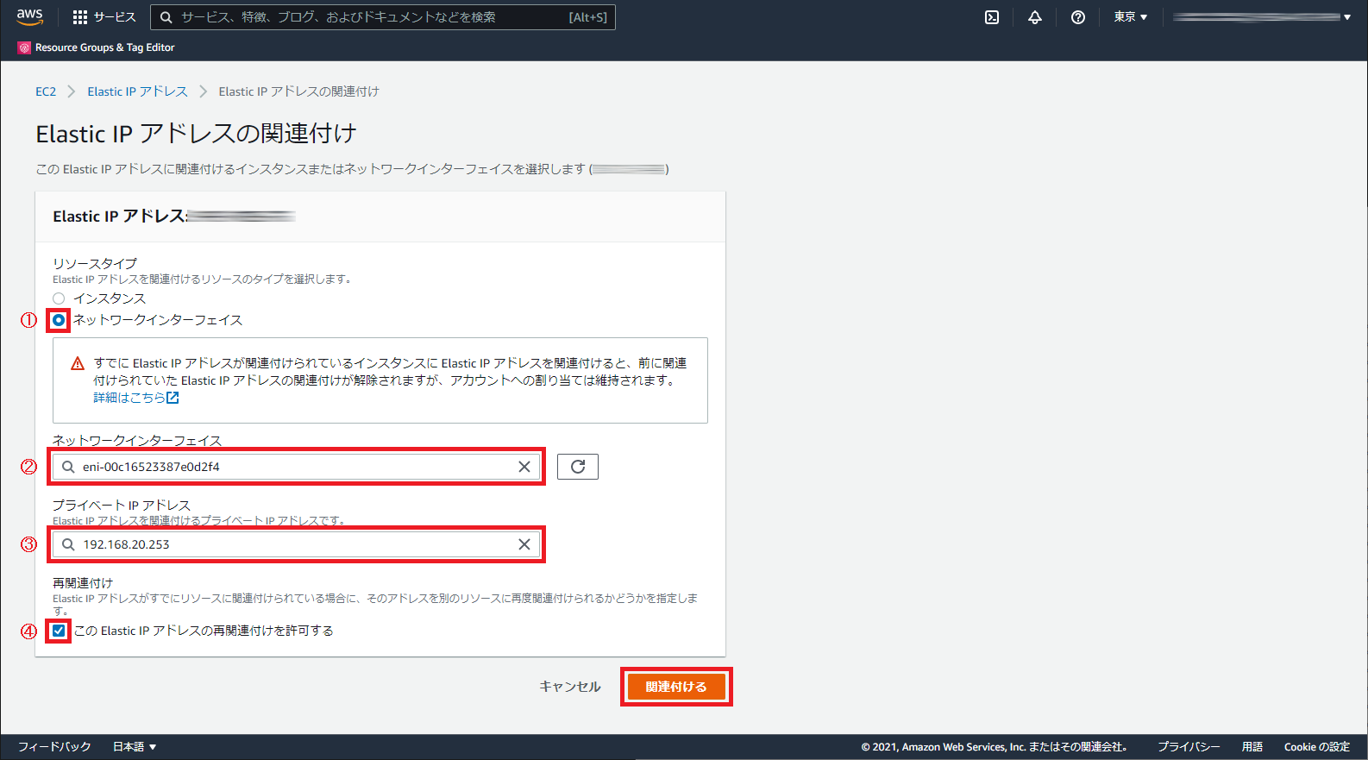Open the account name dropdown

[x=1261, y=17]
